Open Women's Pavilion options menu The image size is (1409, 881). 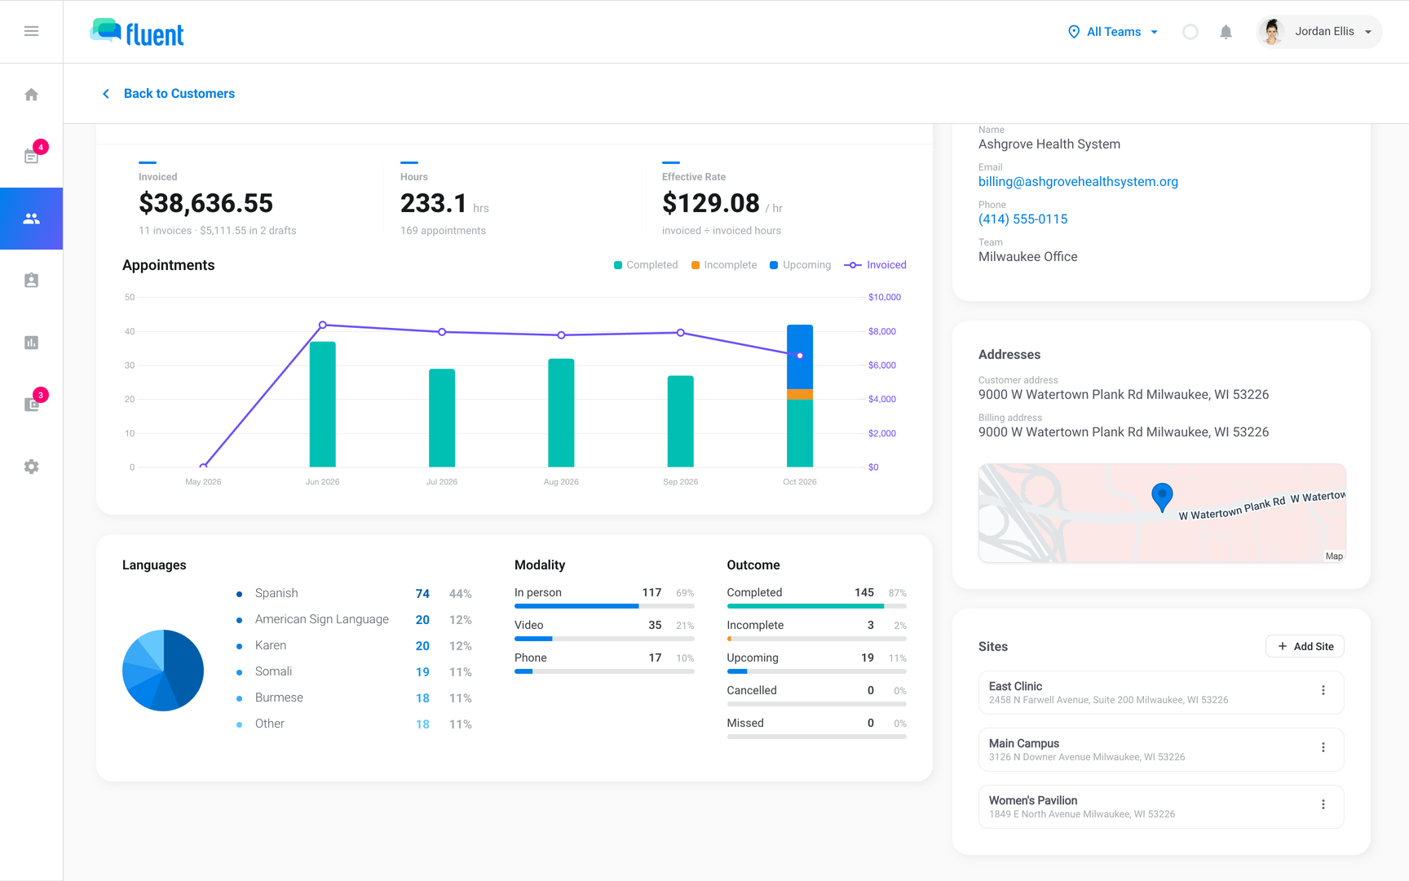pos(1323,804)
